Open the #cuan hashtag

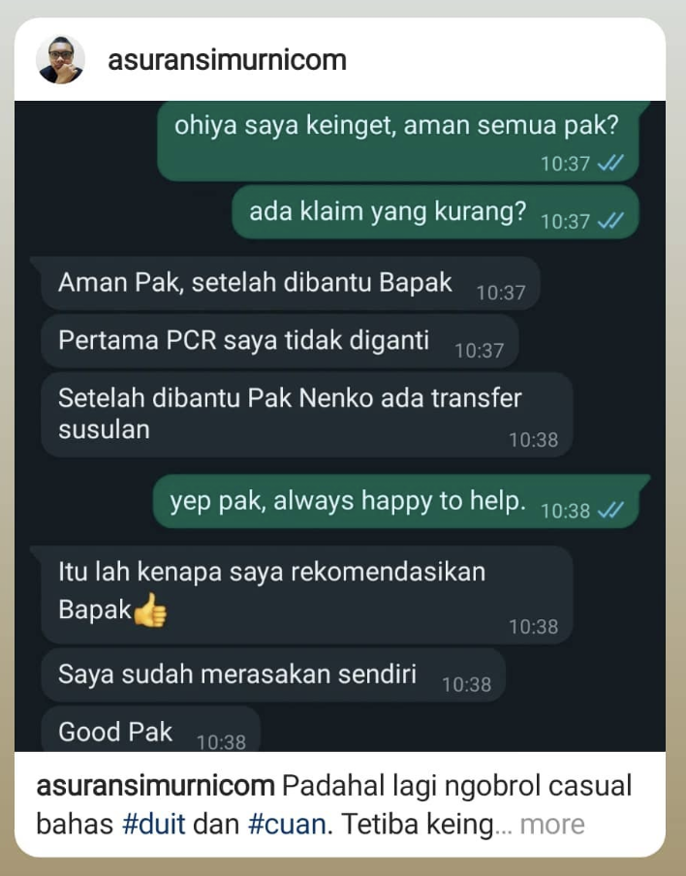(x=287, y=824)
